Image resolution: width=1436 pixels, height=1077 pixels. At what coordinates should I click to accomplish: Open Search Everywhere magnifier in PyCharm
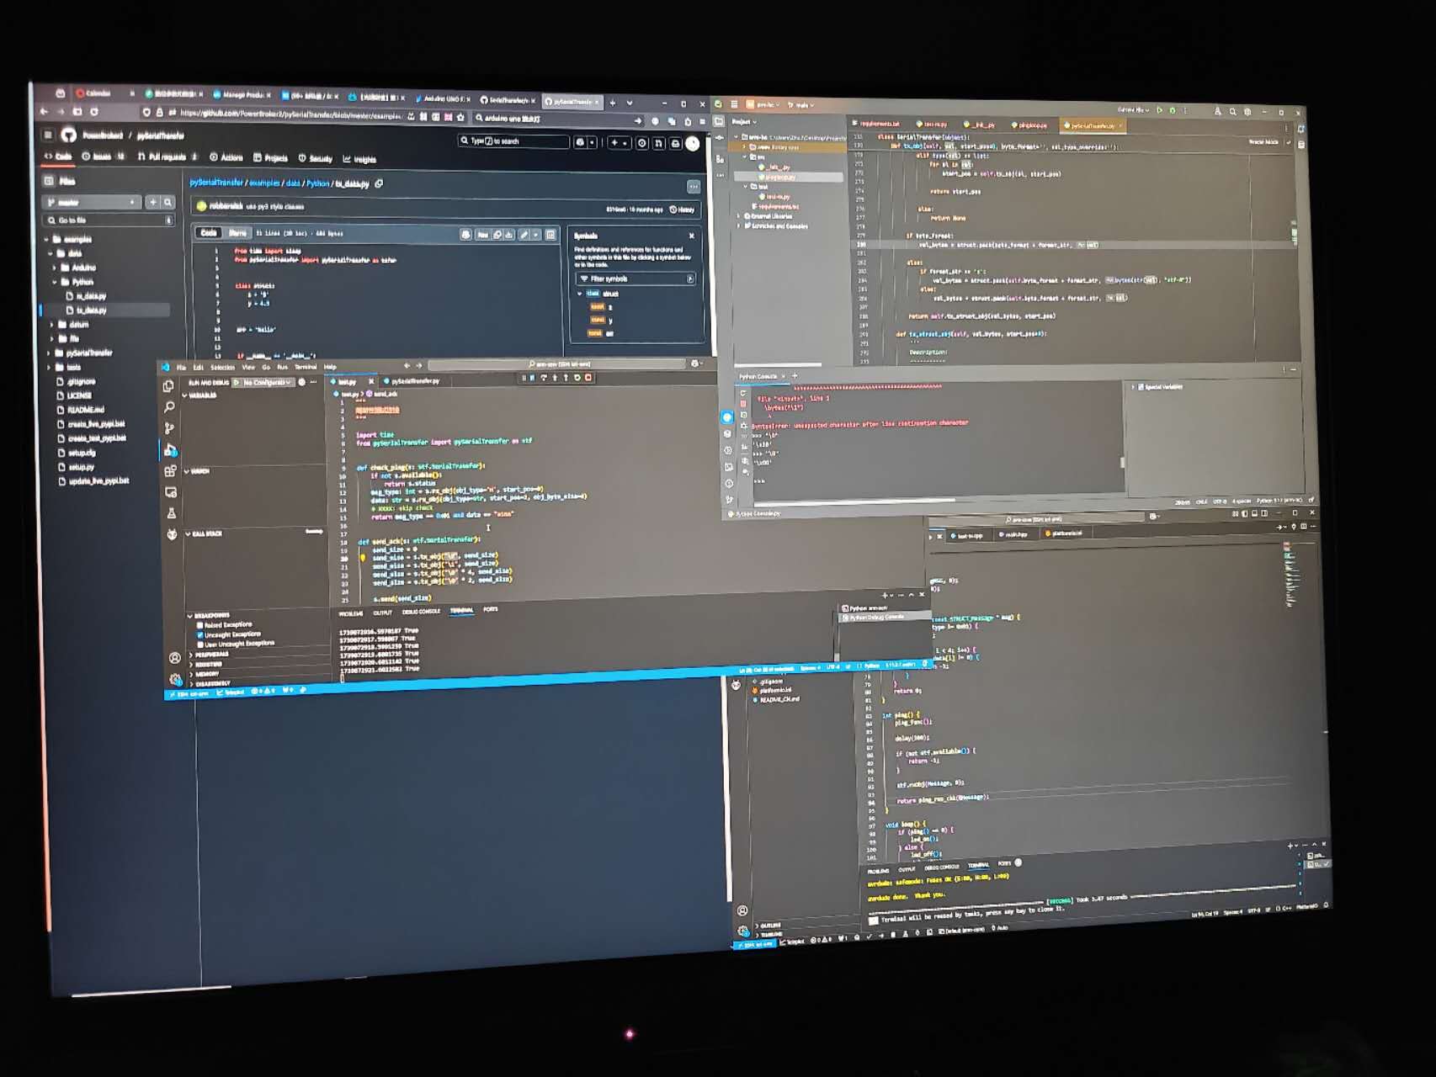click(1233, 111)
